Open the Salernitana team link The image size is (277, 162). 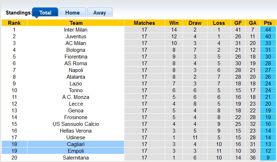(76, 158)
